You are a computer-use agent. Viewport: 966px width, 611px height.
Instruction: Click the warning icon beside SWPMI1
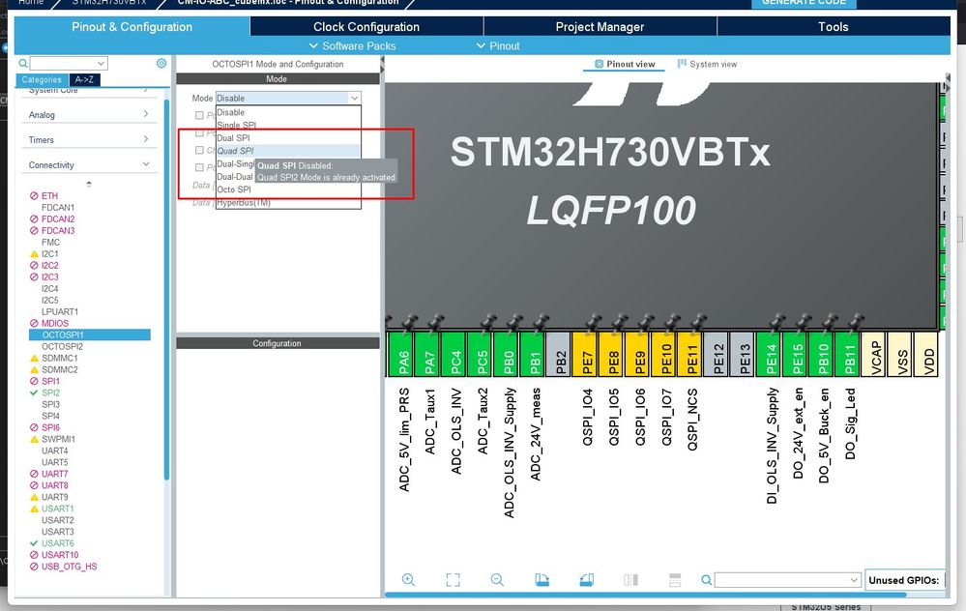point(34,439)
